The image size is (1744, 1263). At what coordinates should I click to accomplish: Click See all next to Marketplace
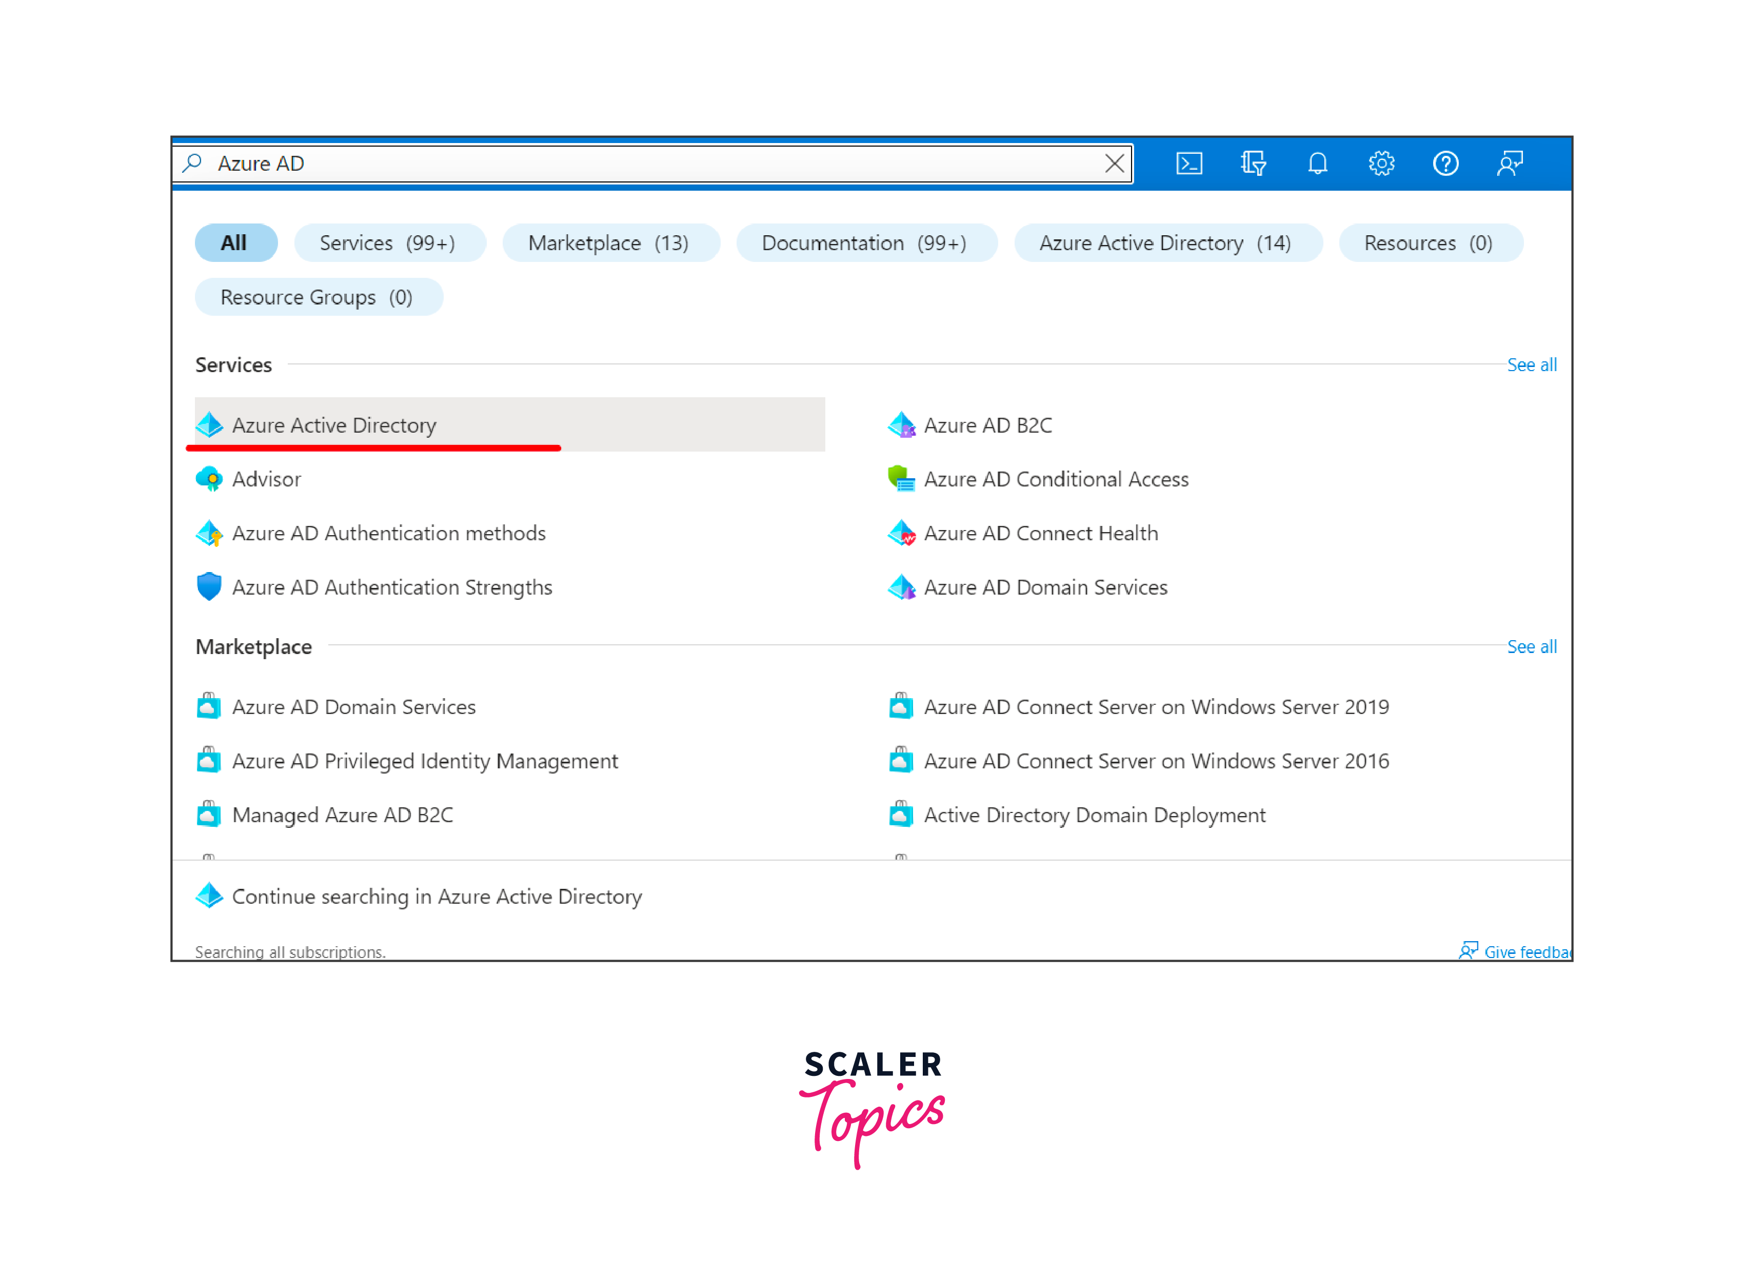1531,647
